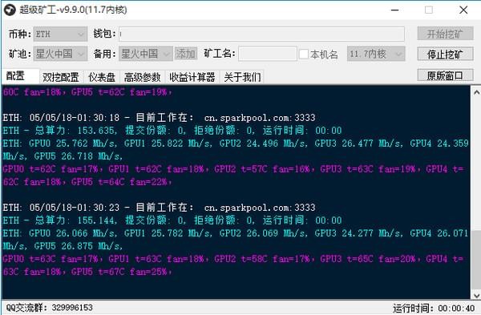Image resolution: width=481 pixels, height=315 pixels.
Task: Close the 超级矿工 window
Action: coord(463,10)
